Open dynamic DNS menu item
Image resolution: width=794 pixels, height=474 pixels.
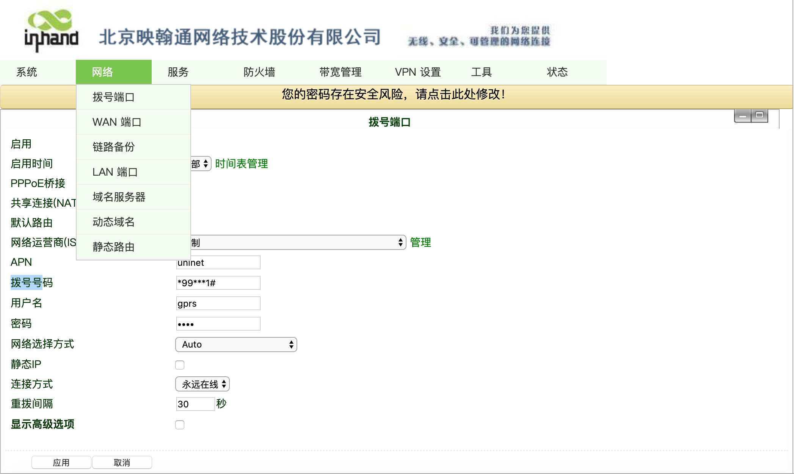[x=114, y=222]
